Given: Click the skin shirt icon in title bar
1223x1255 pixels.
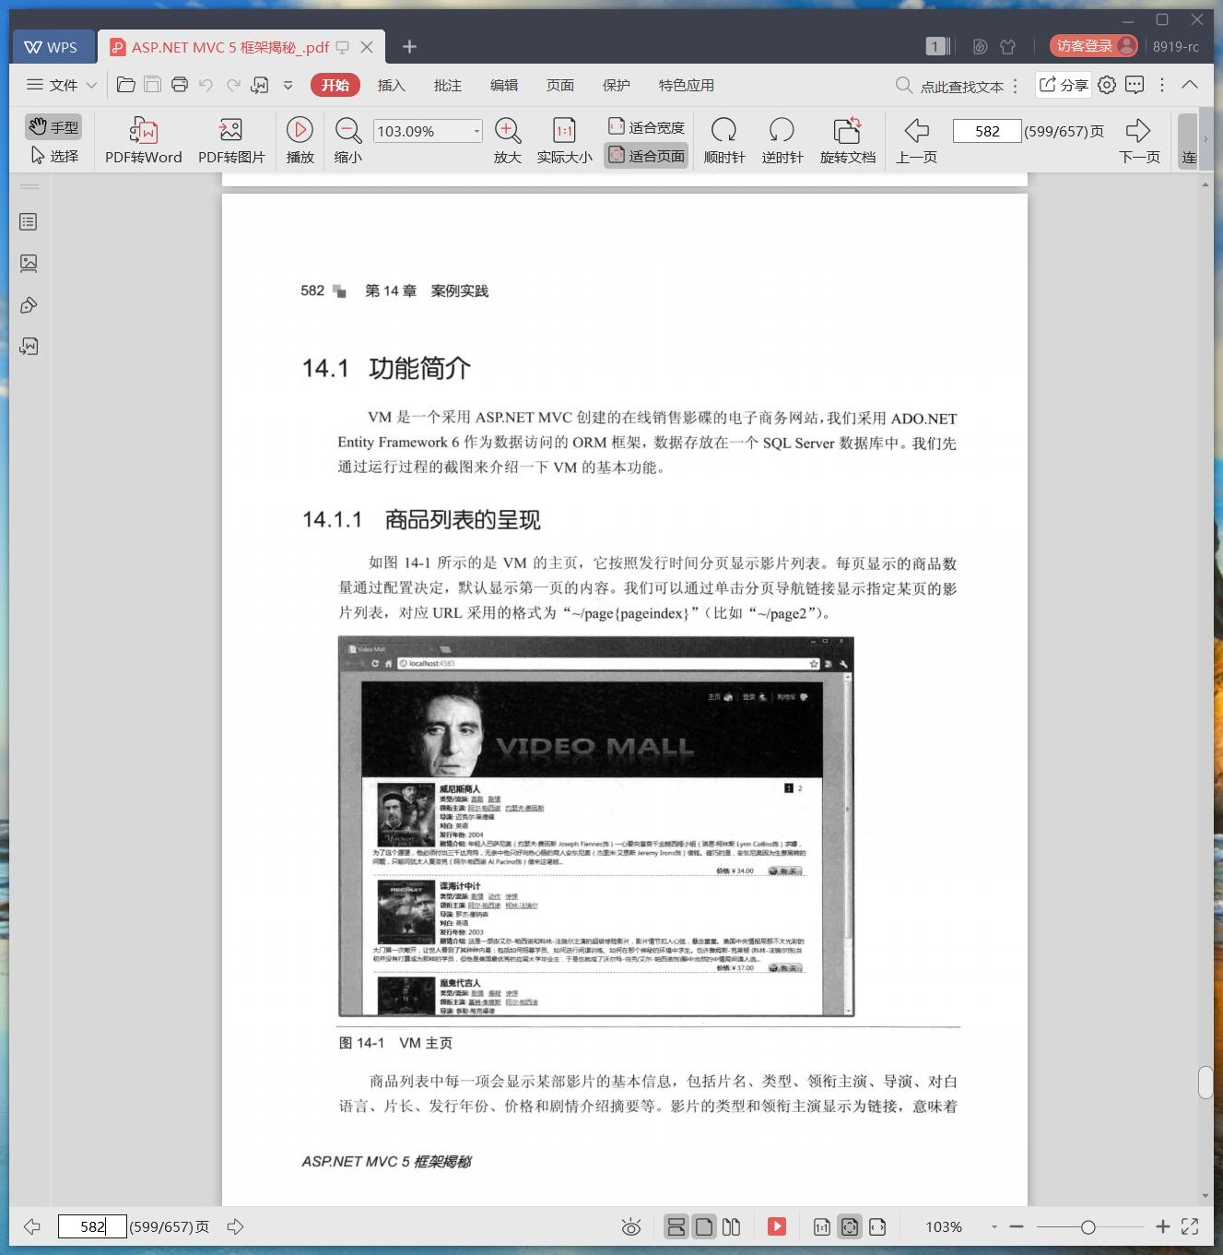Looking at the screenshot, I should [x=1007, y=46].
